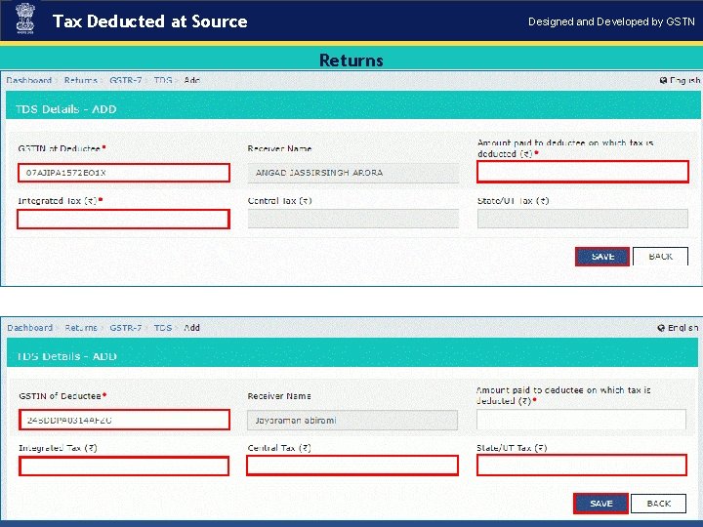Open TDS link in upper breadcrumb
The image size is (703, 527).
point(163,80)
